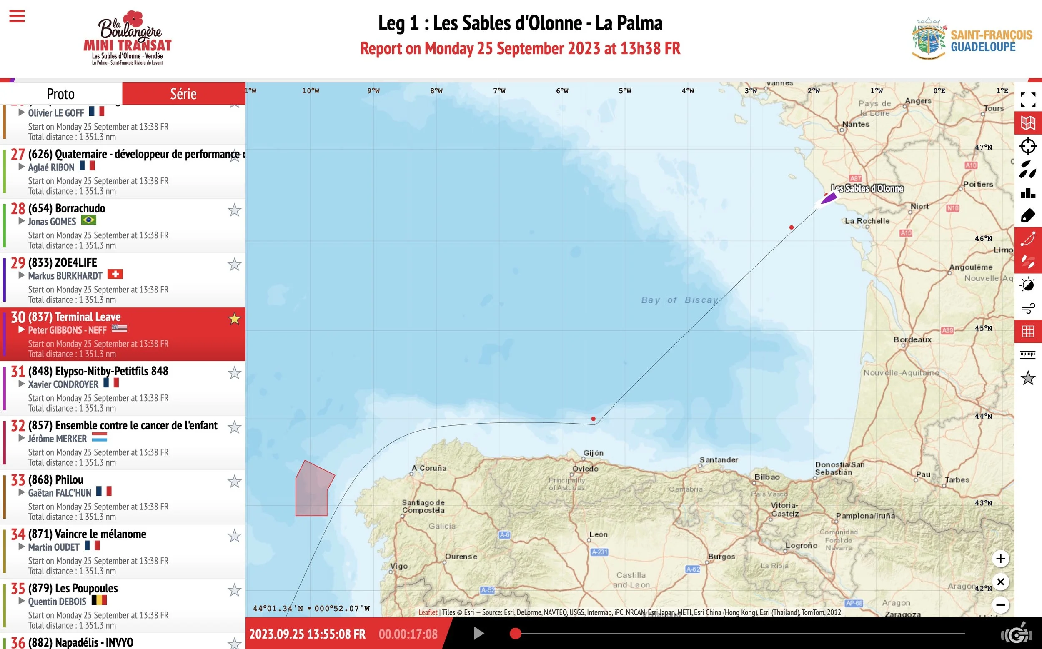The width and height of the screenshot is (1042, 649).
Task: Expand Xavier CONDROYER skipper arrow
Action: tap(22, 384)
